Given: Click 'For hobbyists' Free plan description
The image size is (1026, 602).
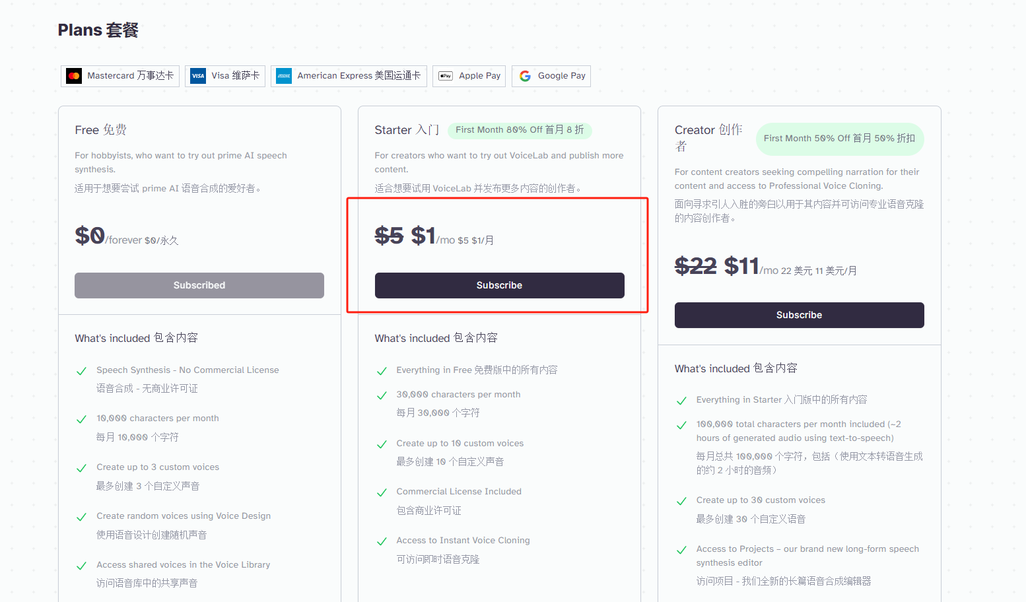Looking at the screenshot, I should (x=181, y=162).
